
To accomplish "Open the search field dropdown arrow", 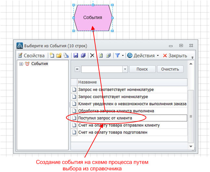I will click(x=125, y=69).
